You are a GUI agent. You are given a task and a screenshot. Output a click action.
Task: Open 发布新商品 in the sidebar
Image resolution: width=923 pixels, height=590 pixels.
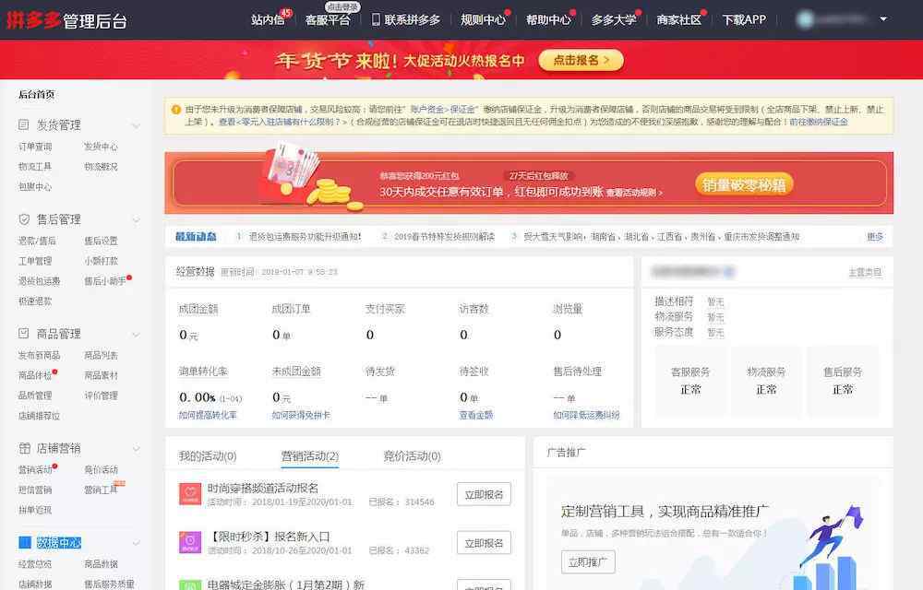[x=39, y=355]
